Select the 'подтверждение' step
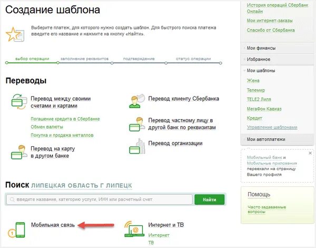The image size is (316, 248). tap(139, 59)
